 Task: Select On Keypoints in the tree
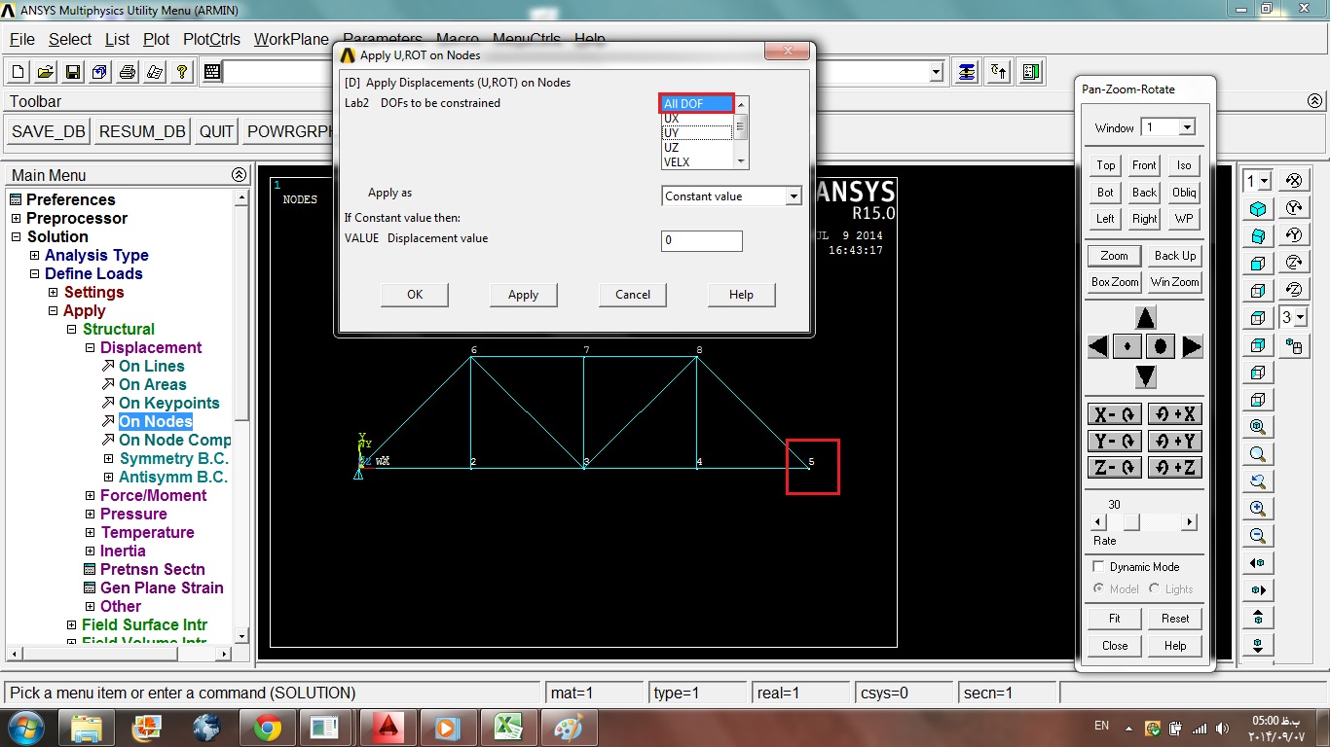(168, 404)
